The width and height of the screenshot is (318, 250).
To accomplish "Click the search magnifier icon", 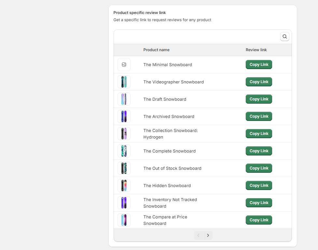I will [285, 37].
